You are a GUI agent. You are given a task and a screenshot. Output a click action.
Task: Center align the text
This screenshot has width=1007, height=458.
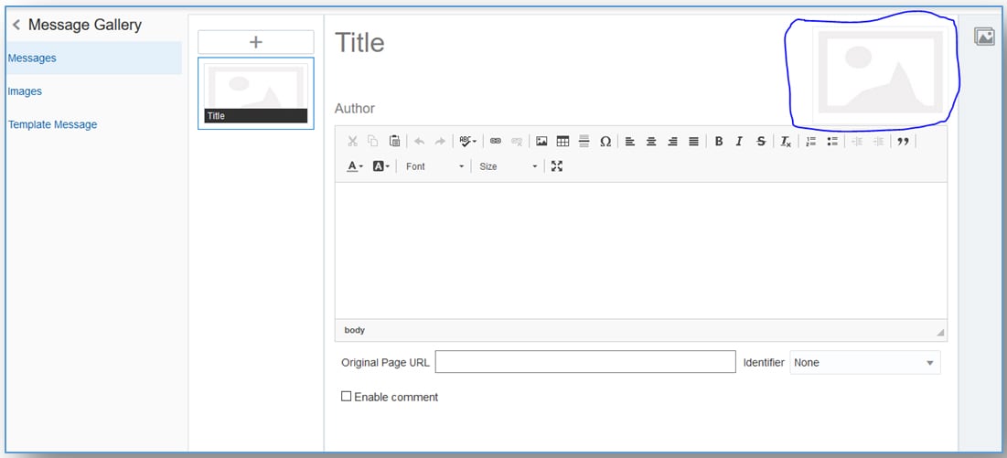point(651,141)
